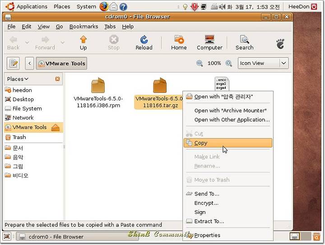Viewport: 325px width, 245px height.
Task: Open File System in the sidebar
Action: pyautogui.click(x=33, y=109)
